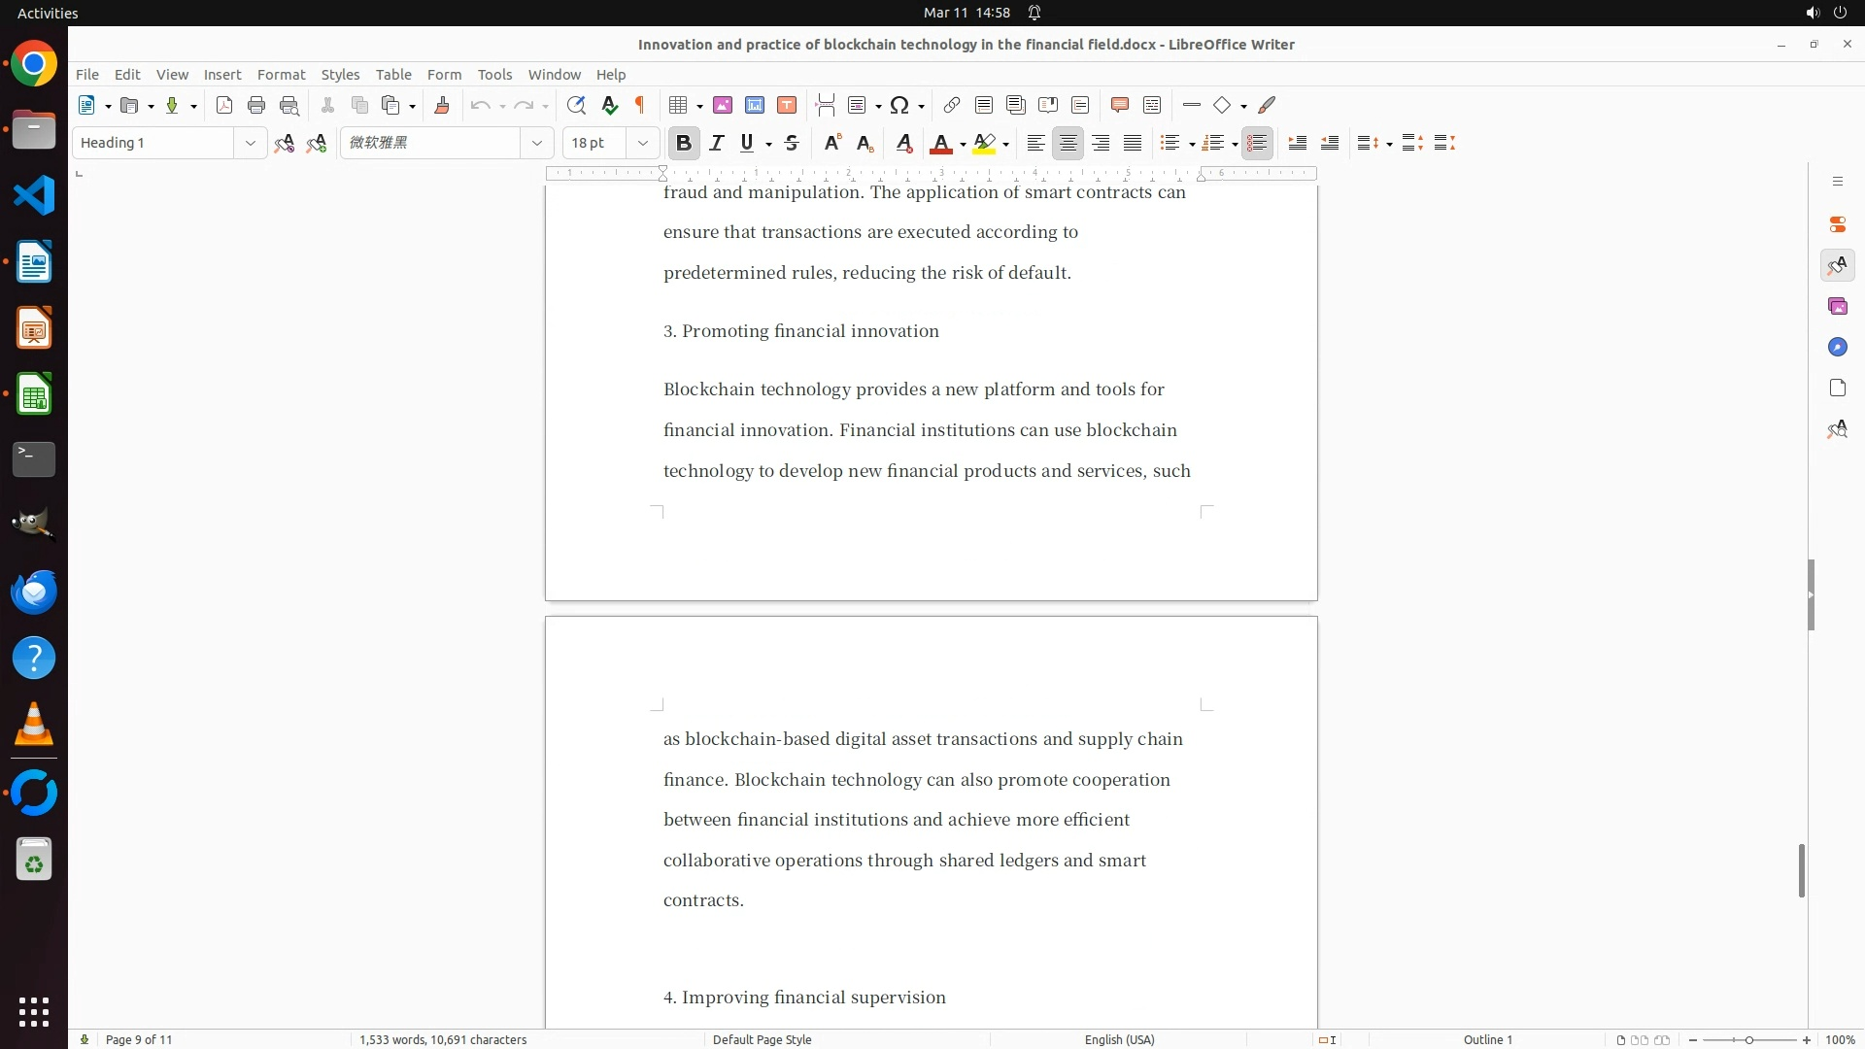
Task: Toggle Bold formatting button
Action: point(684,144)
